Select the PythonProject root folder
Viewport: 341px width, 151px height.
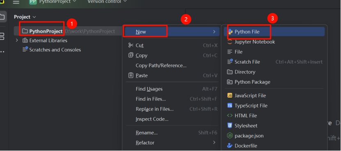tap(68, 31)
